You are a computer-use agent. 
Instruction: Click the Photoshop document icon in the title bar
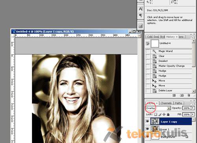click(x=13, y=32)
